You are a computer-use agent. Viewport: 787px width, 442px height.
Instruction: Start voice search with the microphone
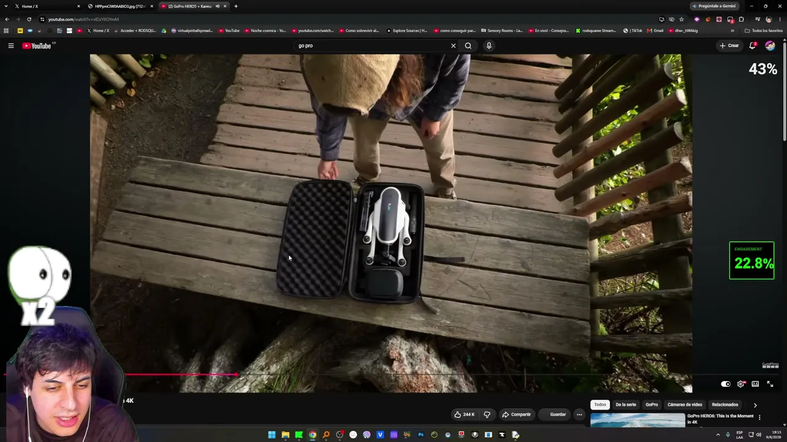coord(489,45)
